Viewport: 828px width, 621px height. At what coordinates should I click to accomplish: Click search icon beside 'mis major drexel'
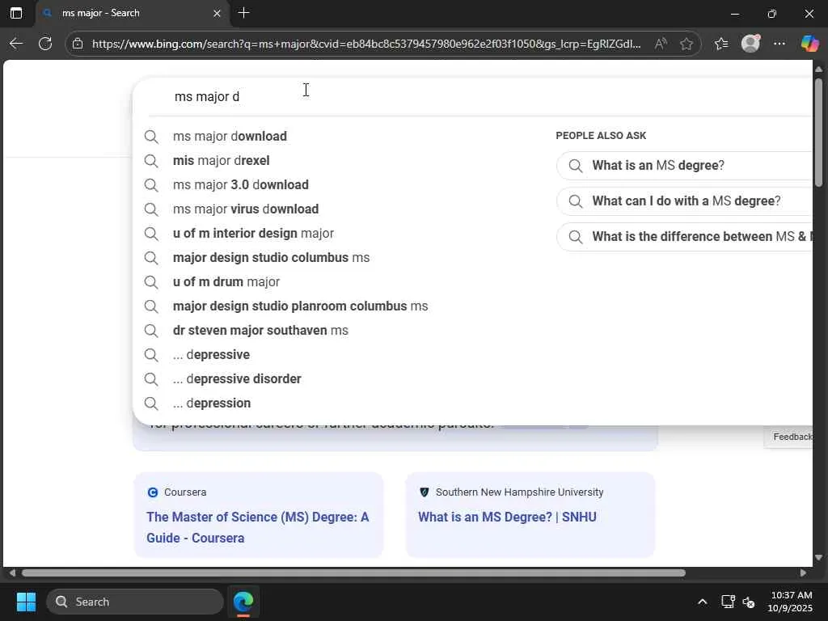151,161
